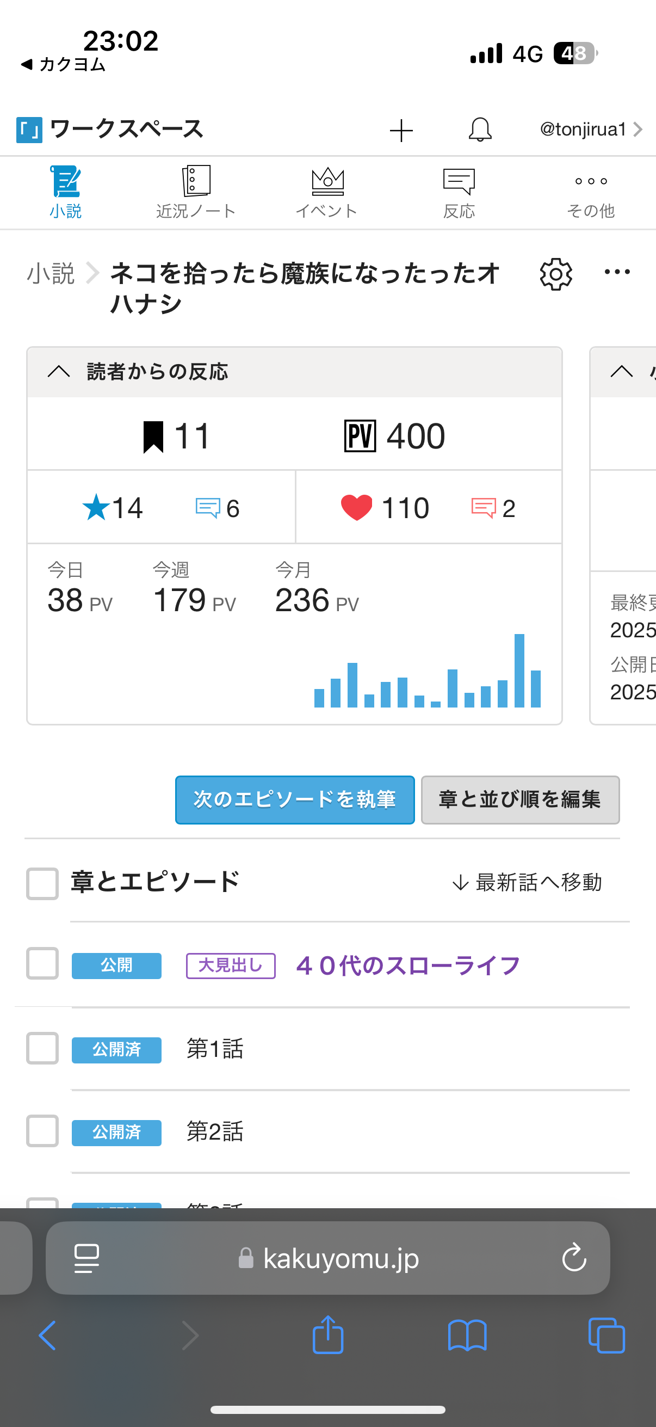Tap the tallest bar in PV chart
The height and width of the screenshot is (1427, 656).
tap(519, 671)
